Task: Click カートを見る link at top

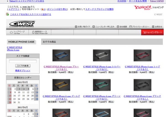Action: [x=138, y=1]
